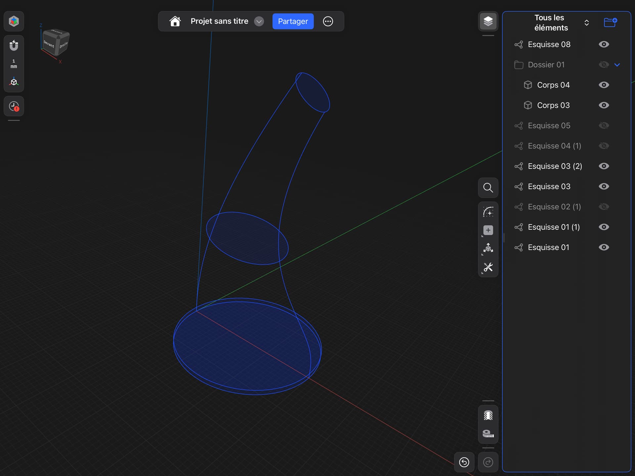Open the history clock with warning
Viewport: 635px width, 476px height.
(x=14, y=106)
